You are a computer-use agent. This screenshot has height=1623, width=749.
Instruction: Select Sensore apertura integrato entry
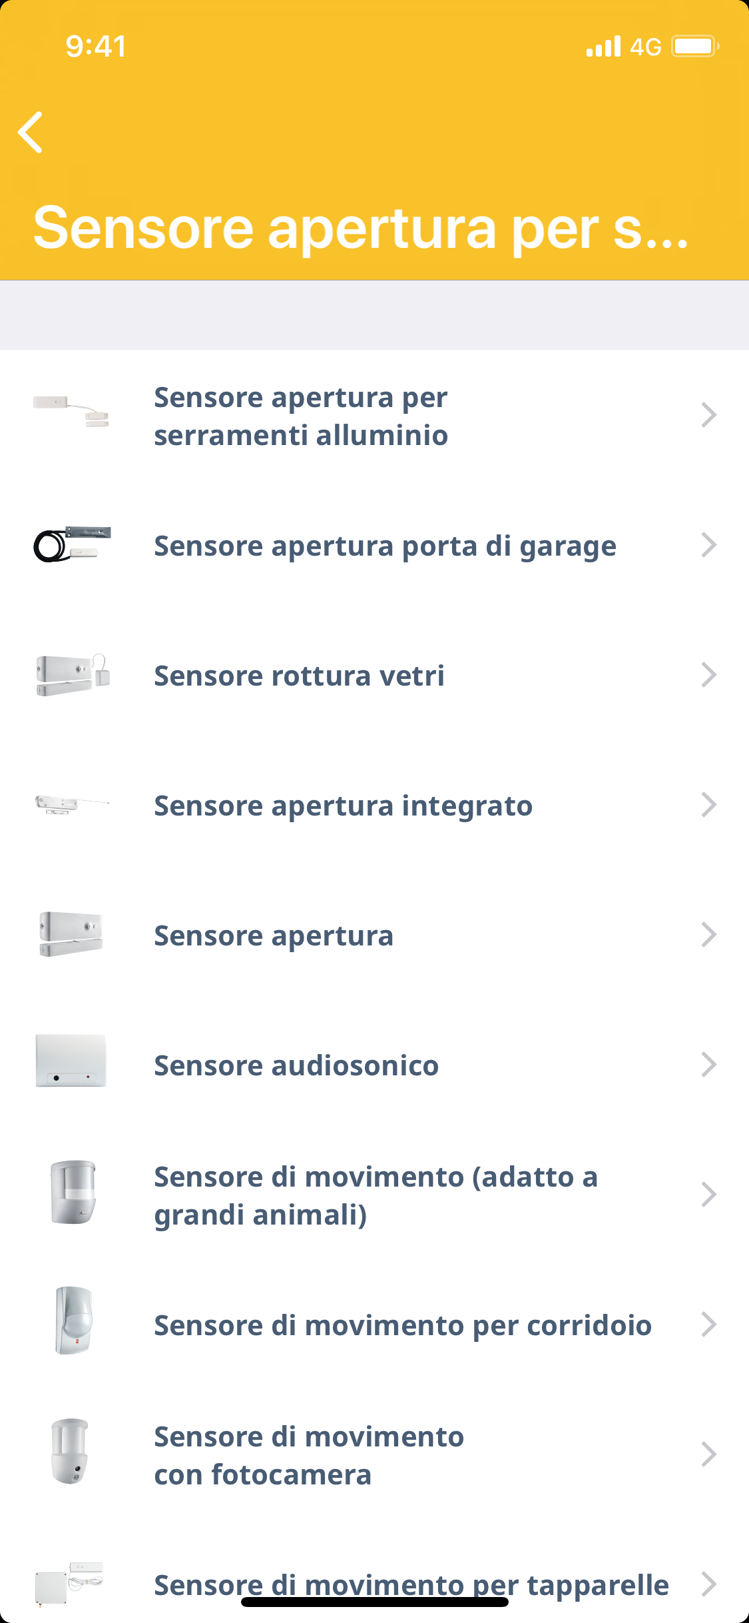[x=343, y=806]
